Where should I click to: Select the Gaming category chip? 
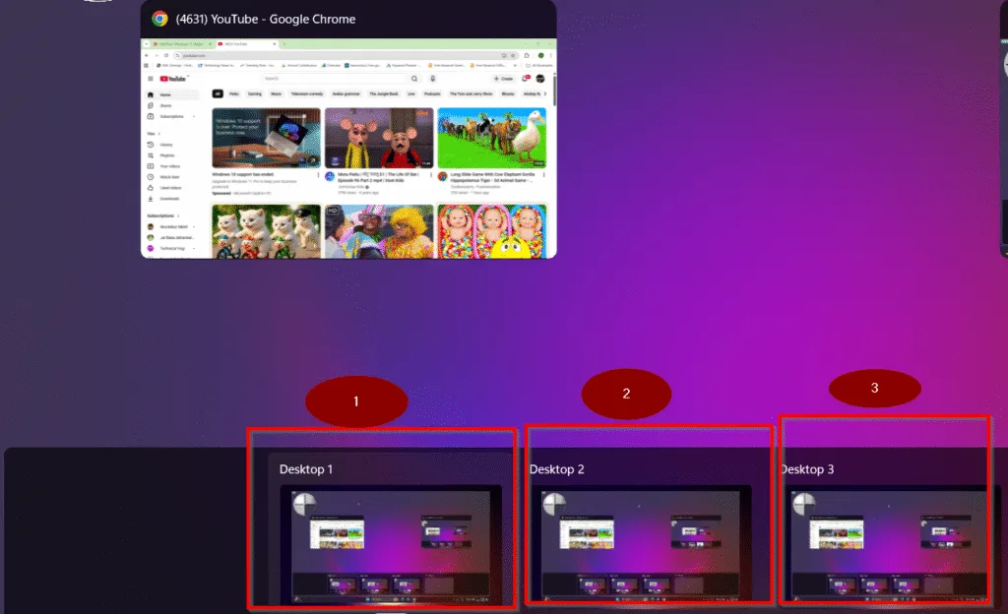click(255, 93)
